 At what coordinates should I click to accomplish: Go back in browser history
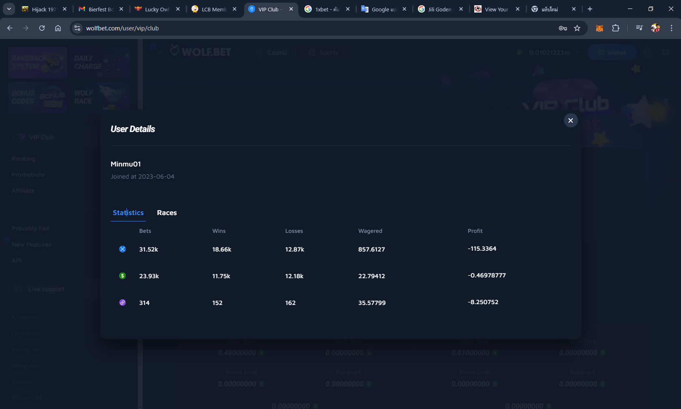point(10,28)
